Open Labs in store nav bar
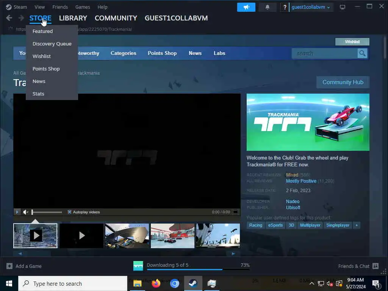The image size is (388, 291). [219, 53]
